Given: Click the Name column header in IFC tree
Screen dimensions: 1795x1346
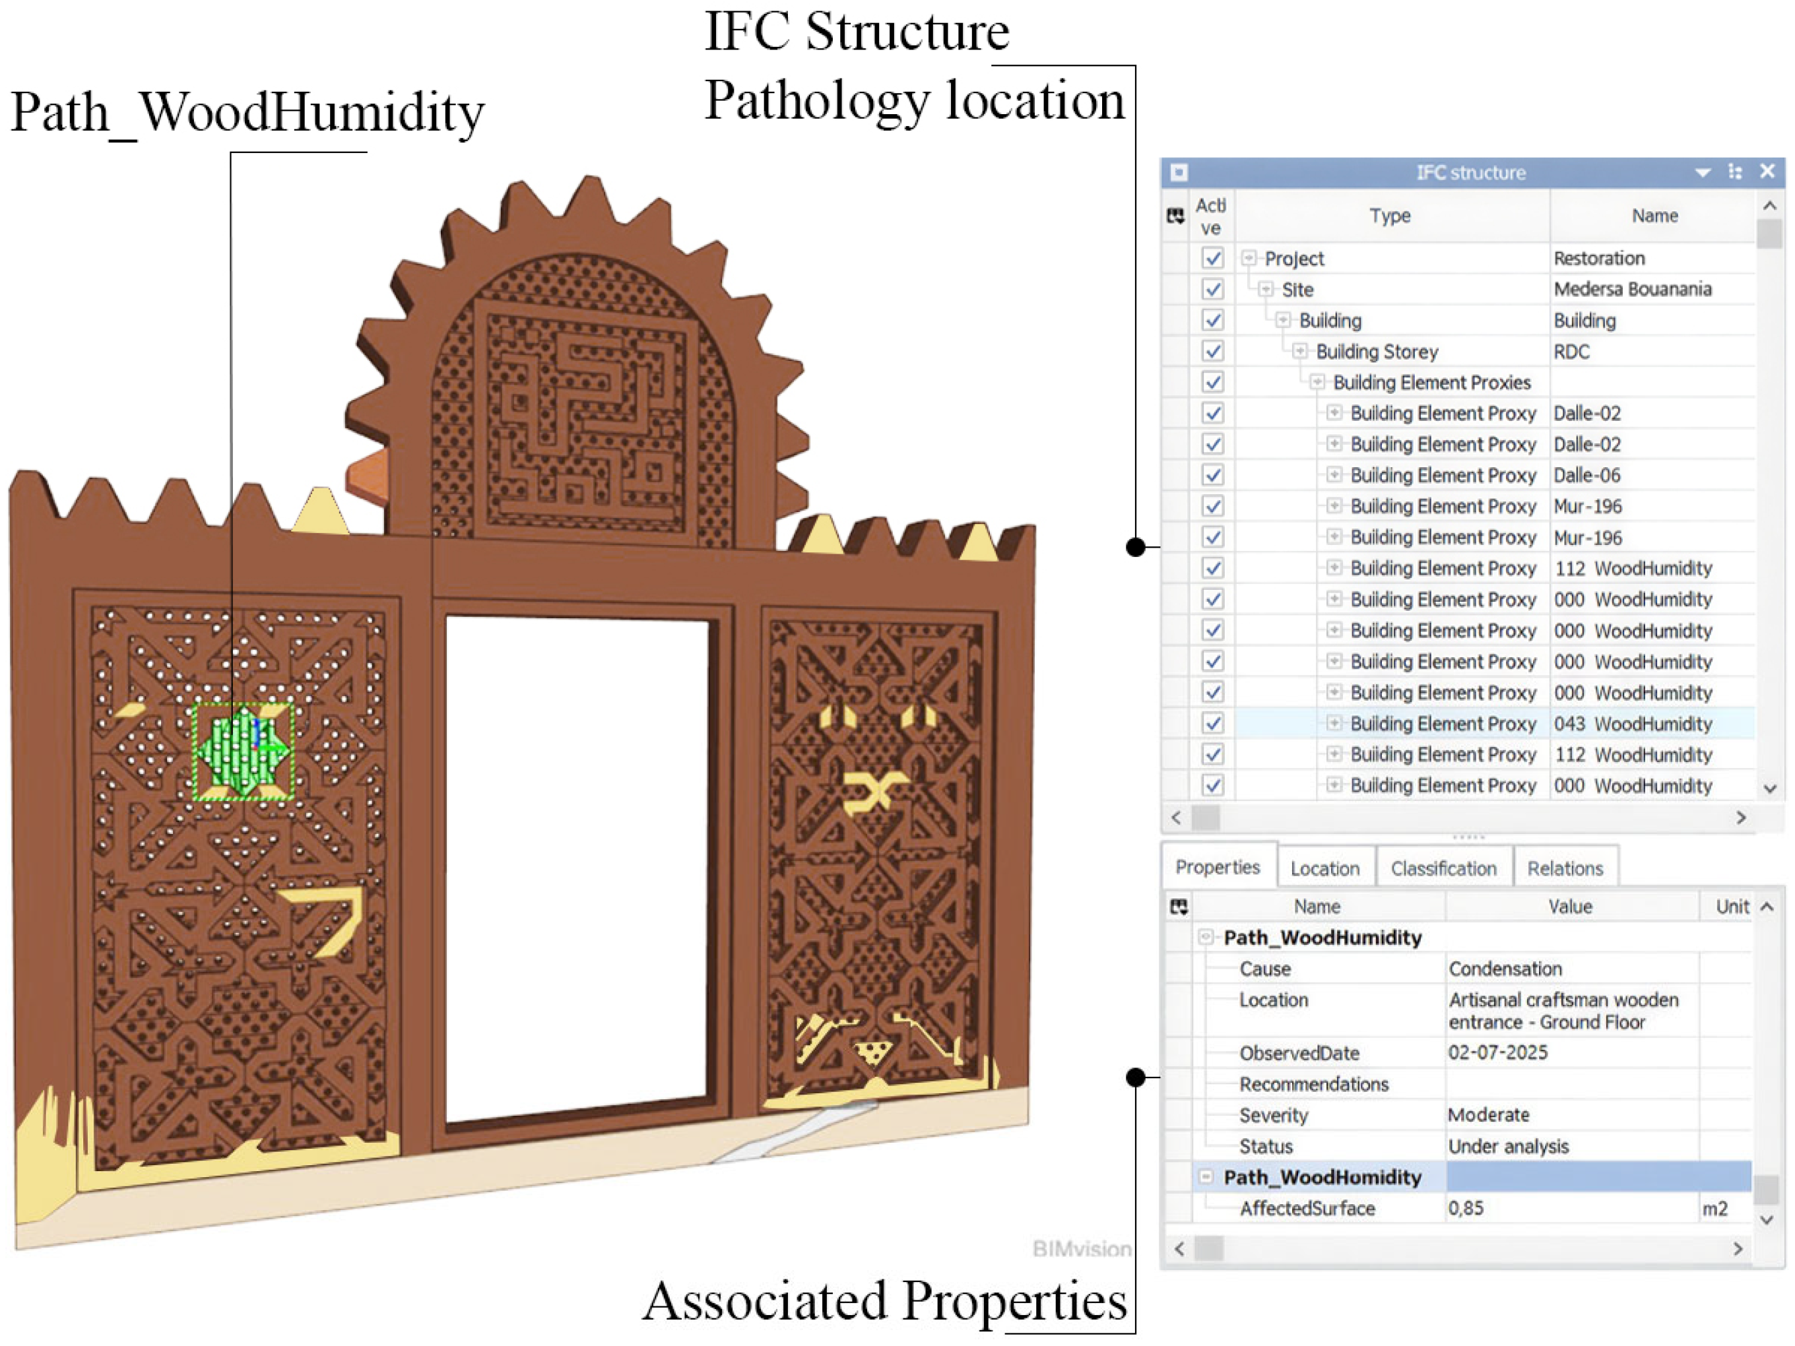Looking at the screenshot, I should tap(1655, 216).
